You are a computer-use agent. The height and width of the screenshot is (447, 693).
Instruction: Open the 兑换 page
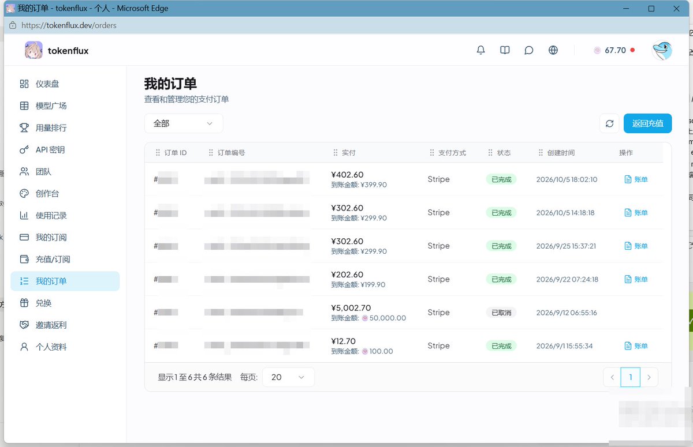(x=65, y=303)
